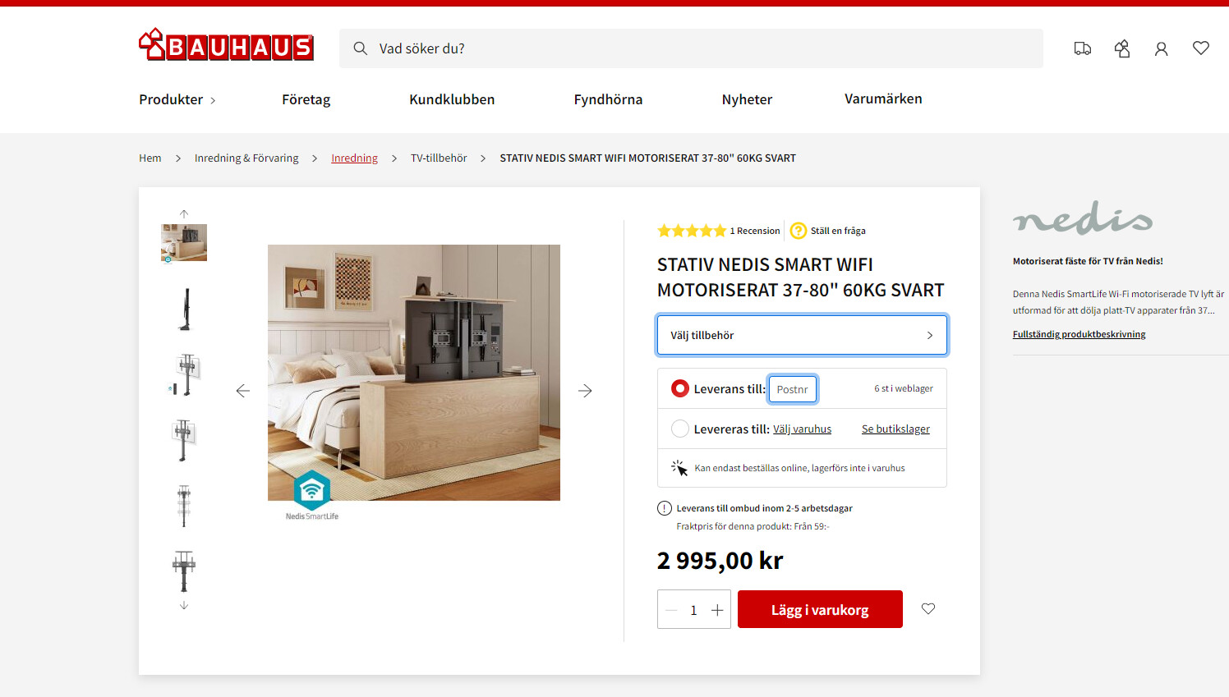Click the Postnr input field

[793, 389]
